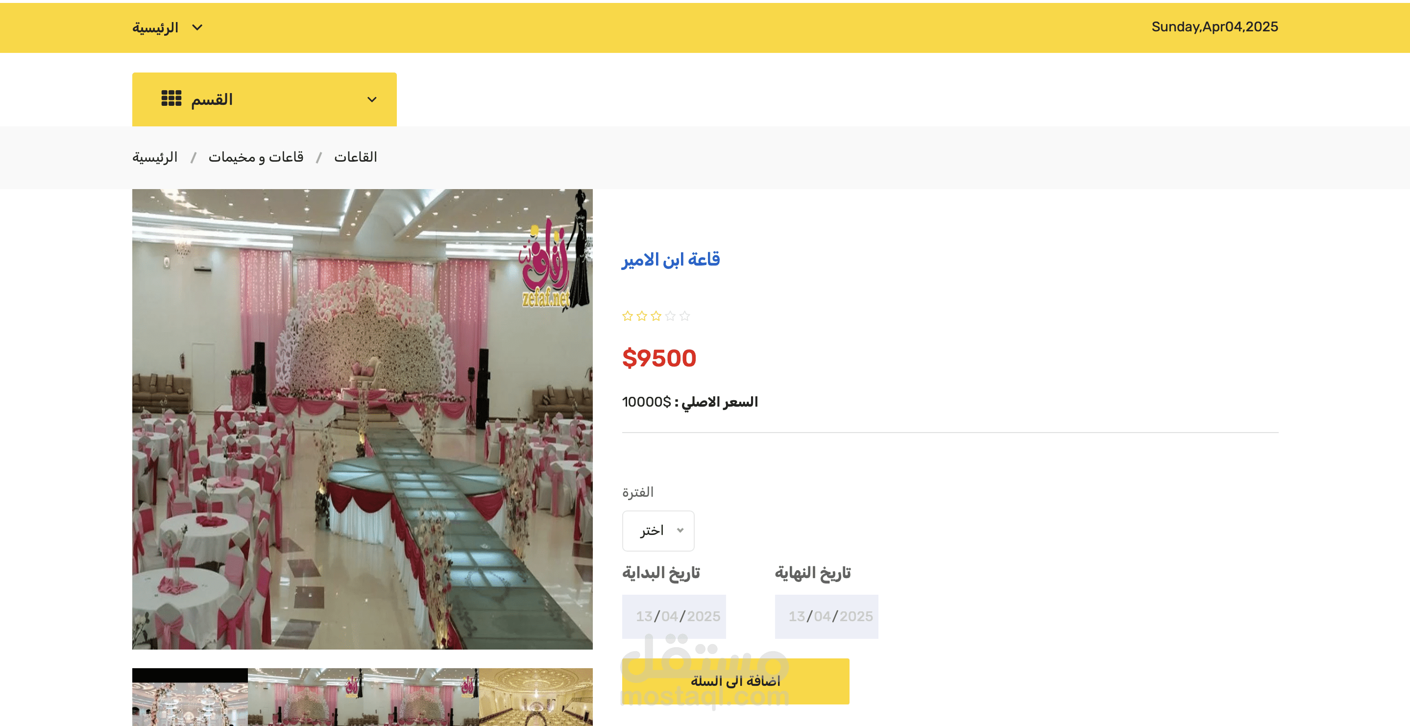The width and height of the screenshot is (1410, 726).
Task: Give the hall a five-star rating
Action: (x=684, y=316)
